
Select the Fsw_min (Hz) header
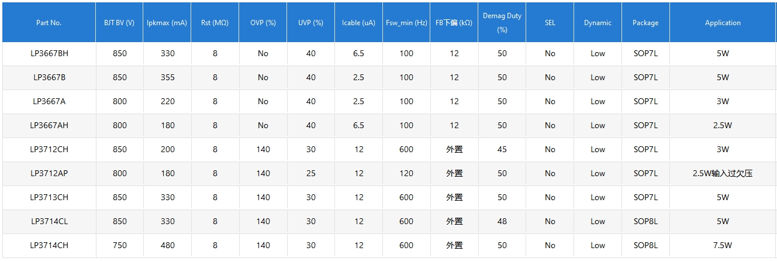pyautogui.click(x=406, y=23)
